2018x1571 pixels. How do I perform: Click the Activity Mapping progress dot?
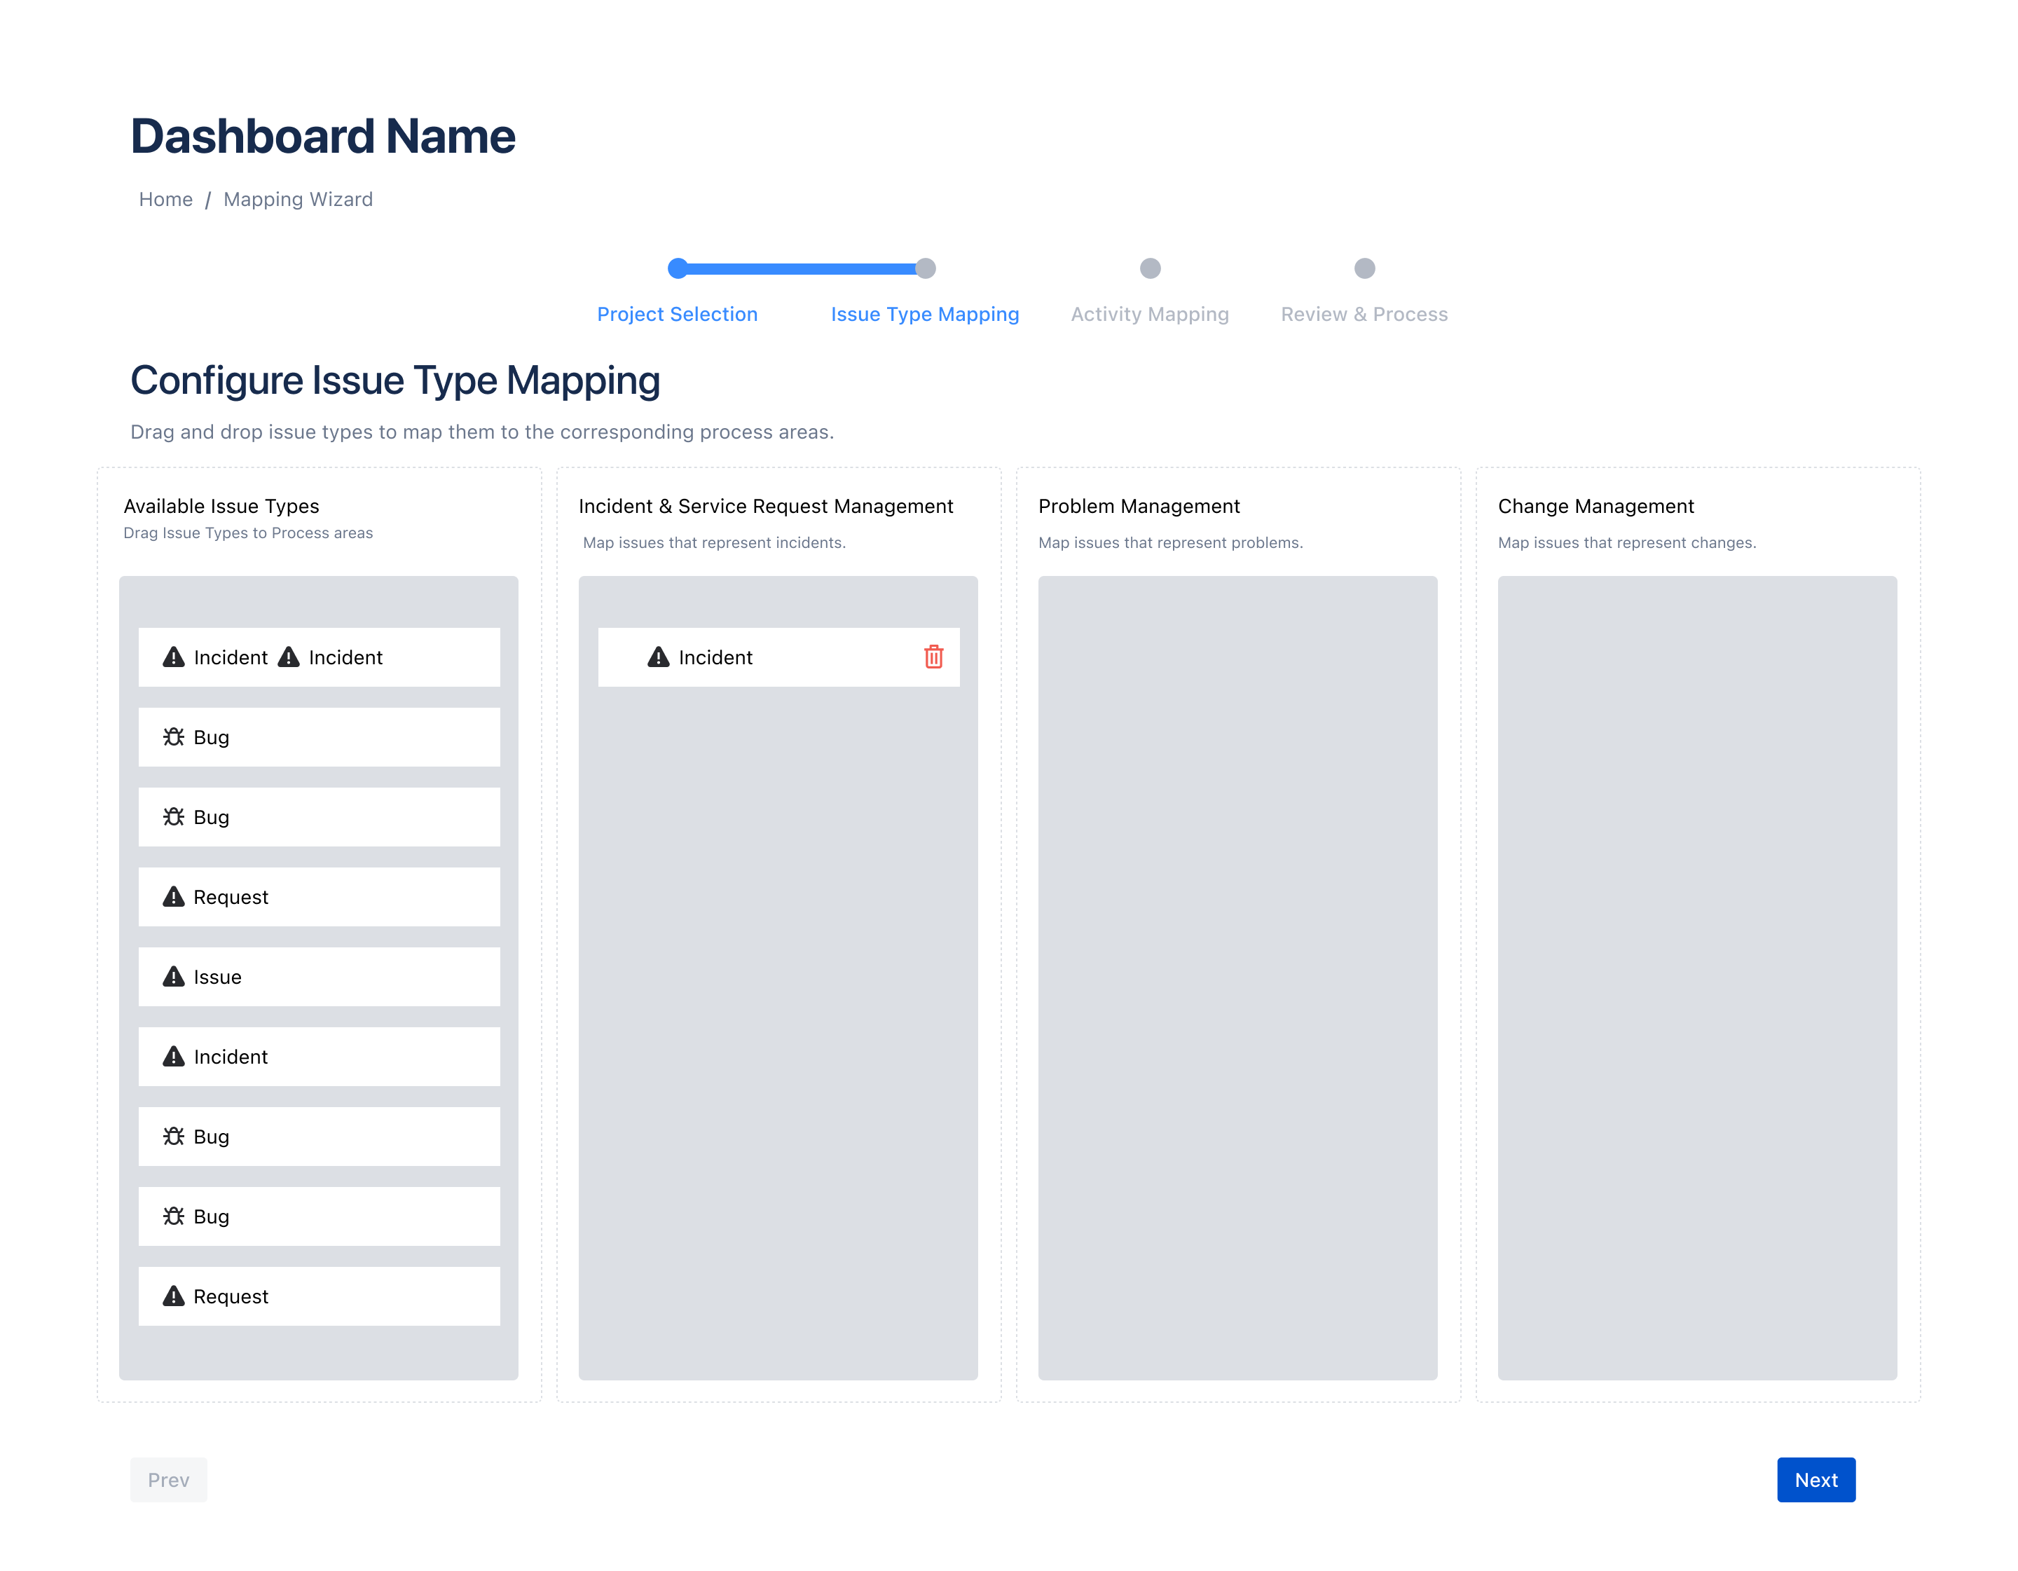click(x=1151, y=268)
